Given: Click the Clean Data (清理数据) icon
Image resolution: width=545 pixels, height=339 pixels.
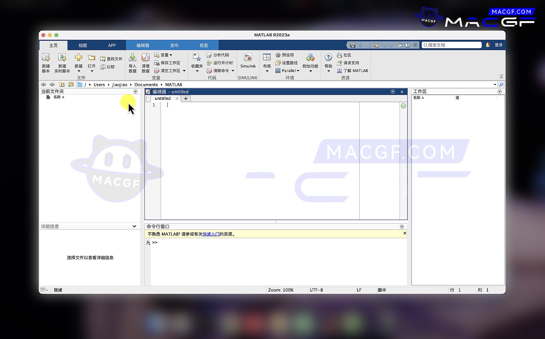Looking at the screenshot, I should (x=145, y=58).
